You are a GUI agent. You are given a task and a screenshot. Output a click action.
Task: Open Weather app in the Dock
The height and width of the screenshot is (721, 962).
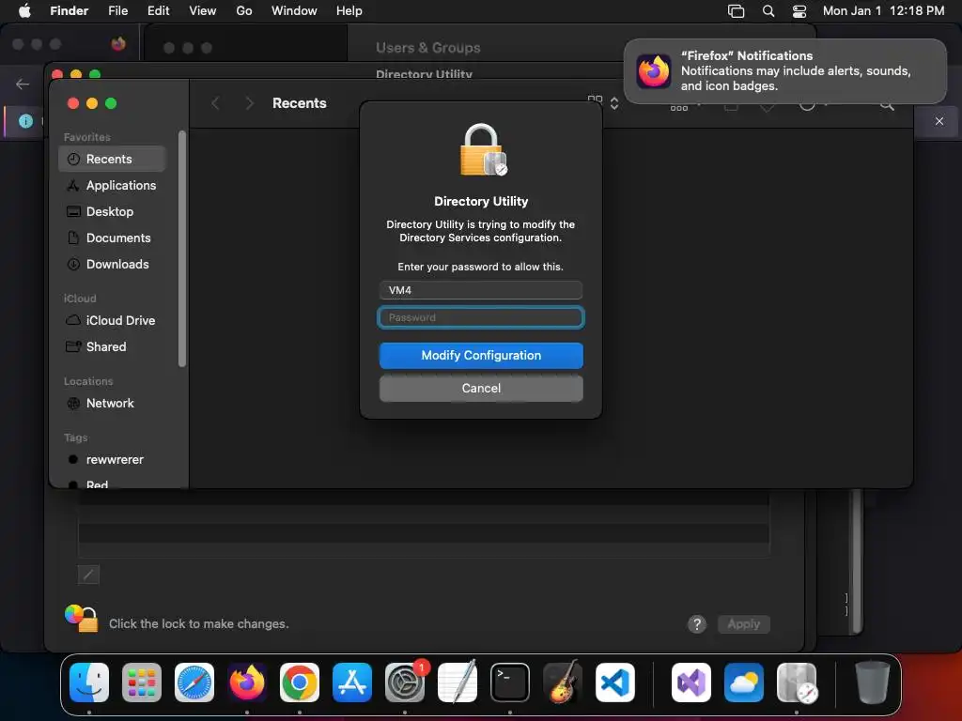click(744, 683)
